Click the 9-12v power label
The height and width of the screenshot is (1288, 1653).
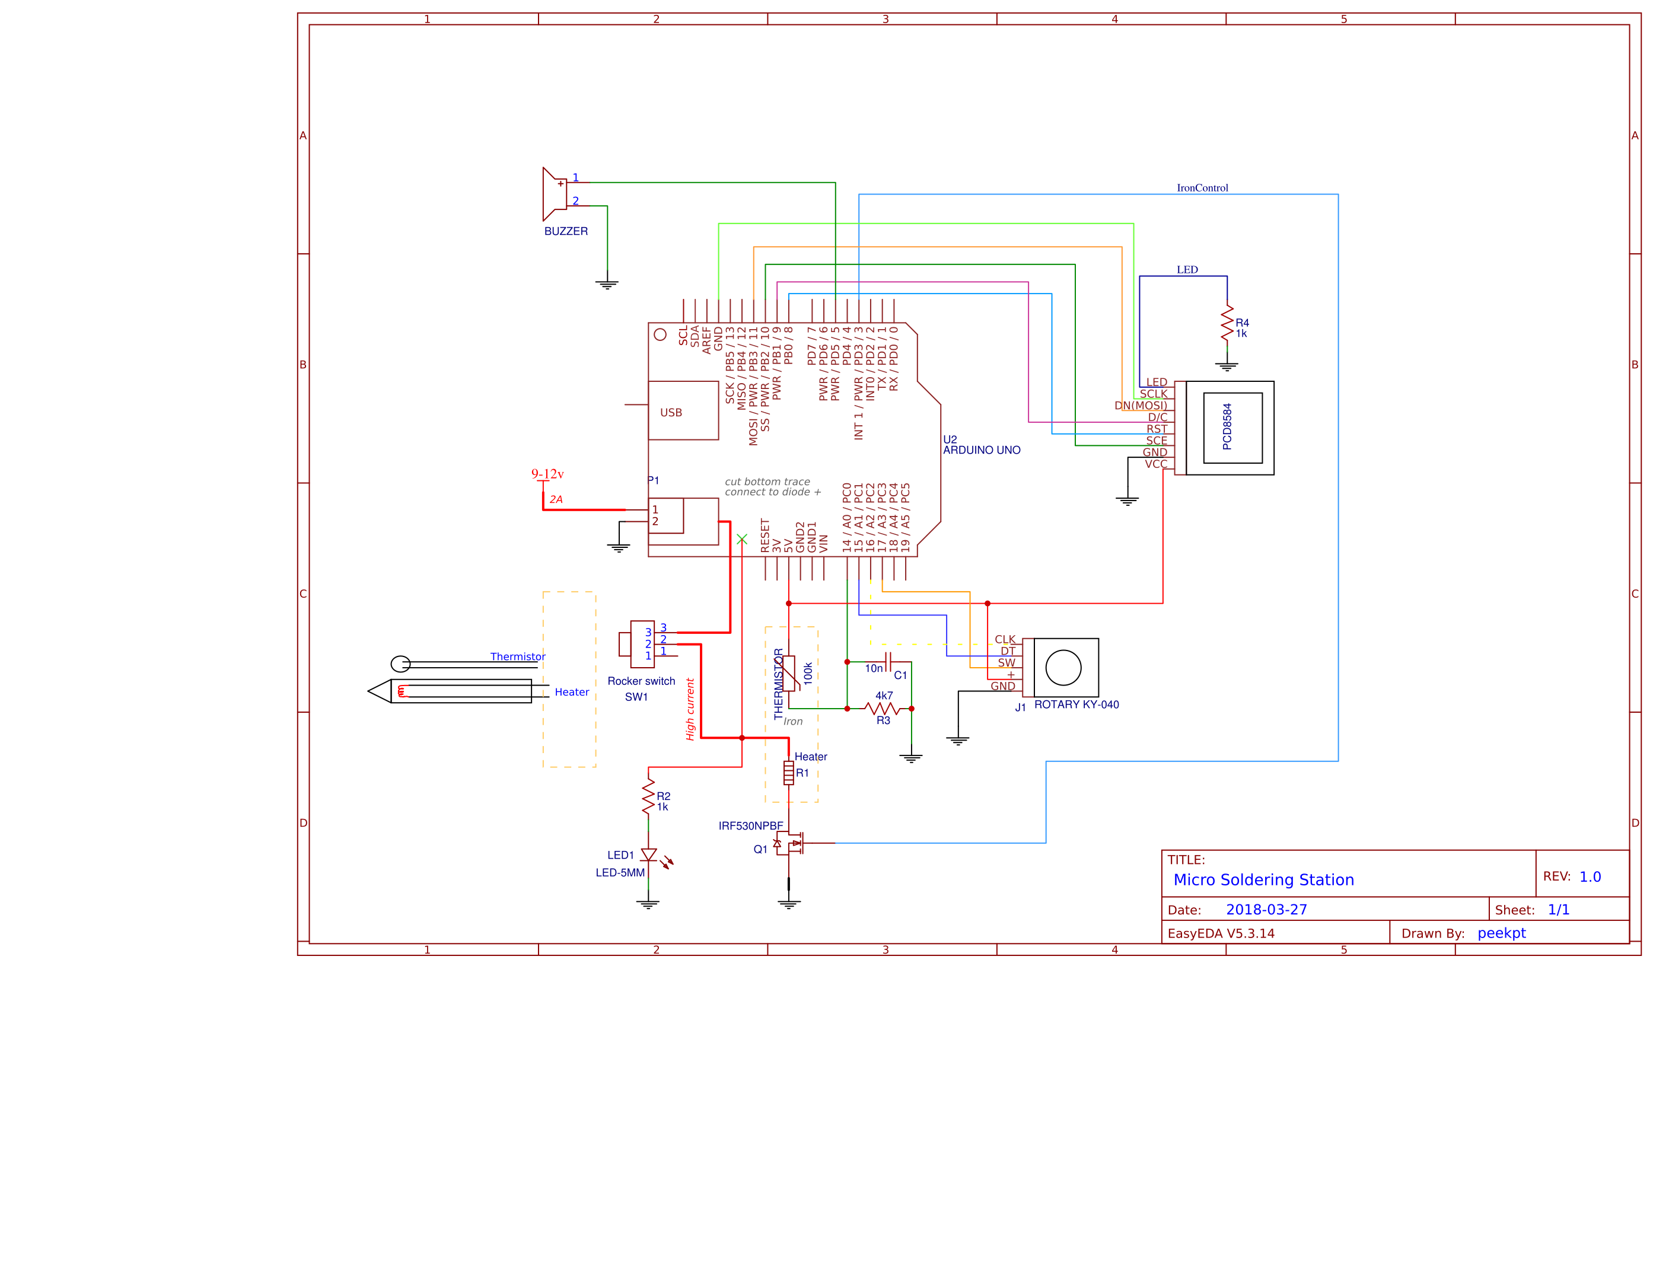(547, 474)
